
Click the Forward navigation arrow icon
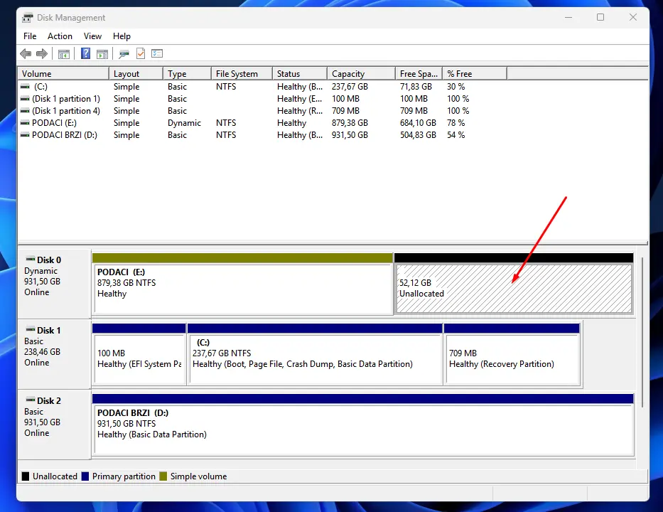click(x=42, y=53)
